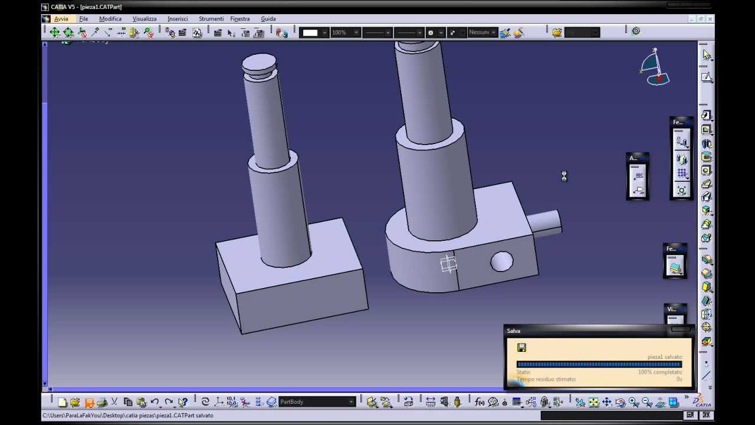Image resolution: width=755 pixels, height=425 pixels.
Task: Click the Zoom In magnifier icon
Action: click(x=634, y=402)
